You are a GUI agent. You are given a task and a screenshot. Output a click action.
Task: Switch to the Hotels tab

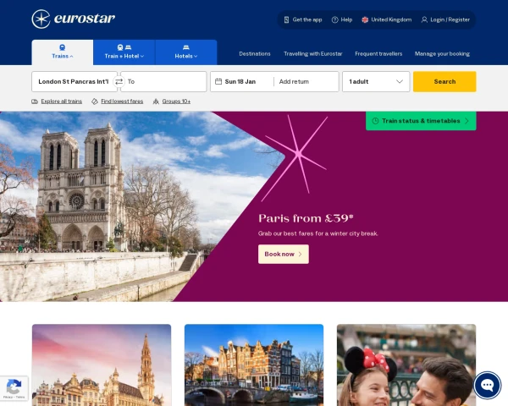point(186,52)
